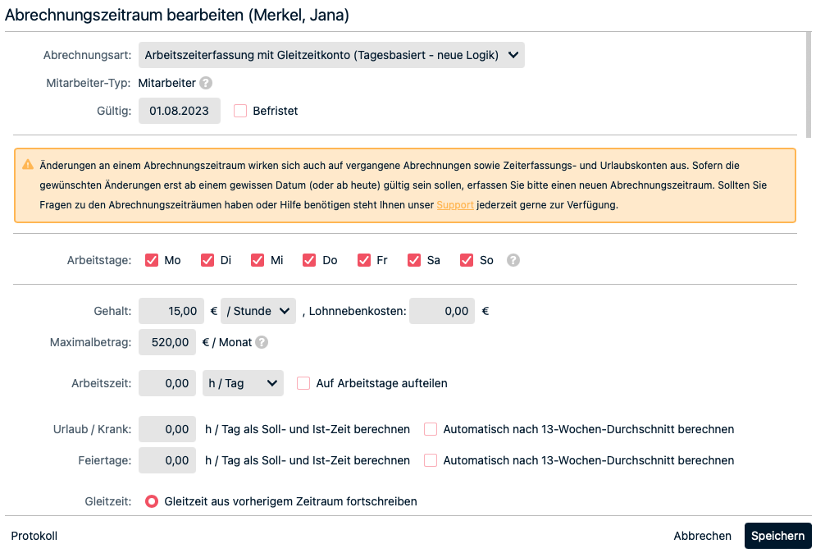
Task: Open the Gehalt unit dropdown (/ Stunde)
Action: [258, 311]
